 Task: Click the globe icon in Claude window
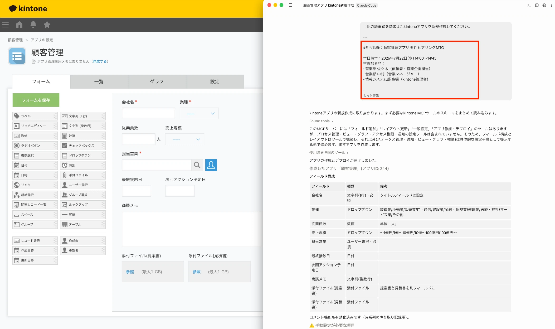(544, 5)
